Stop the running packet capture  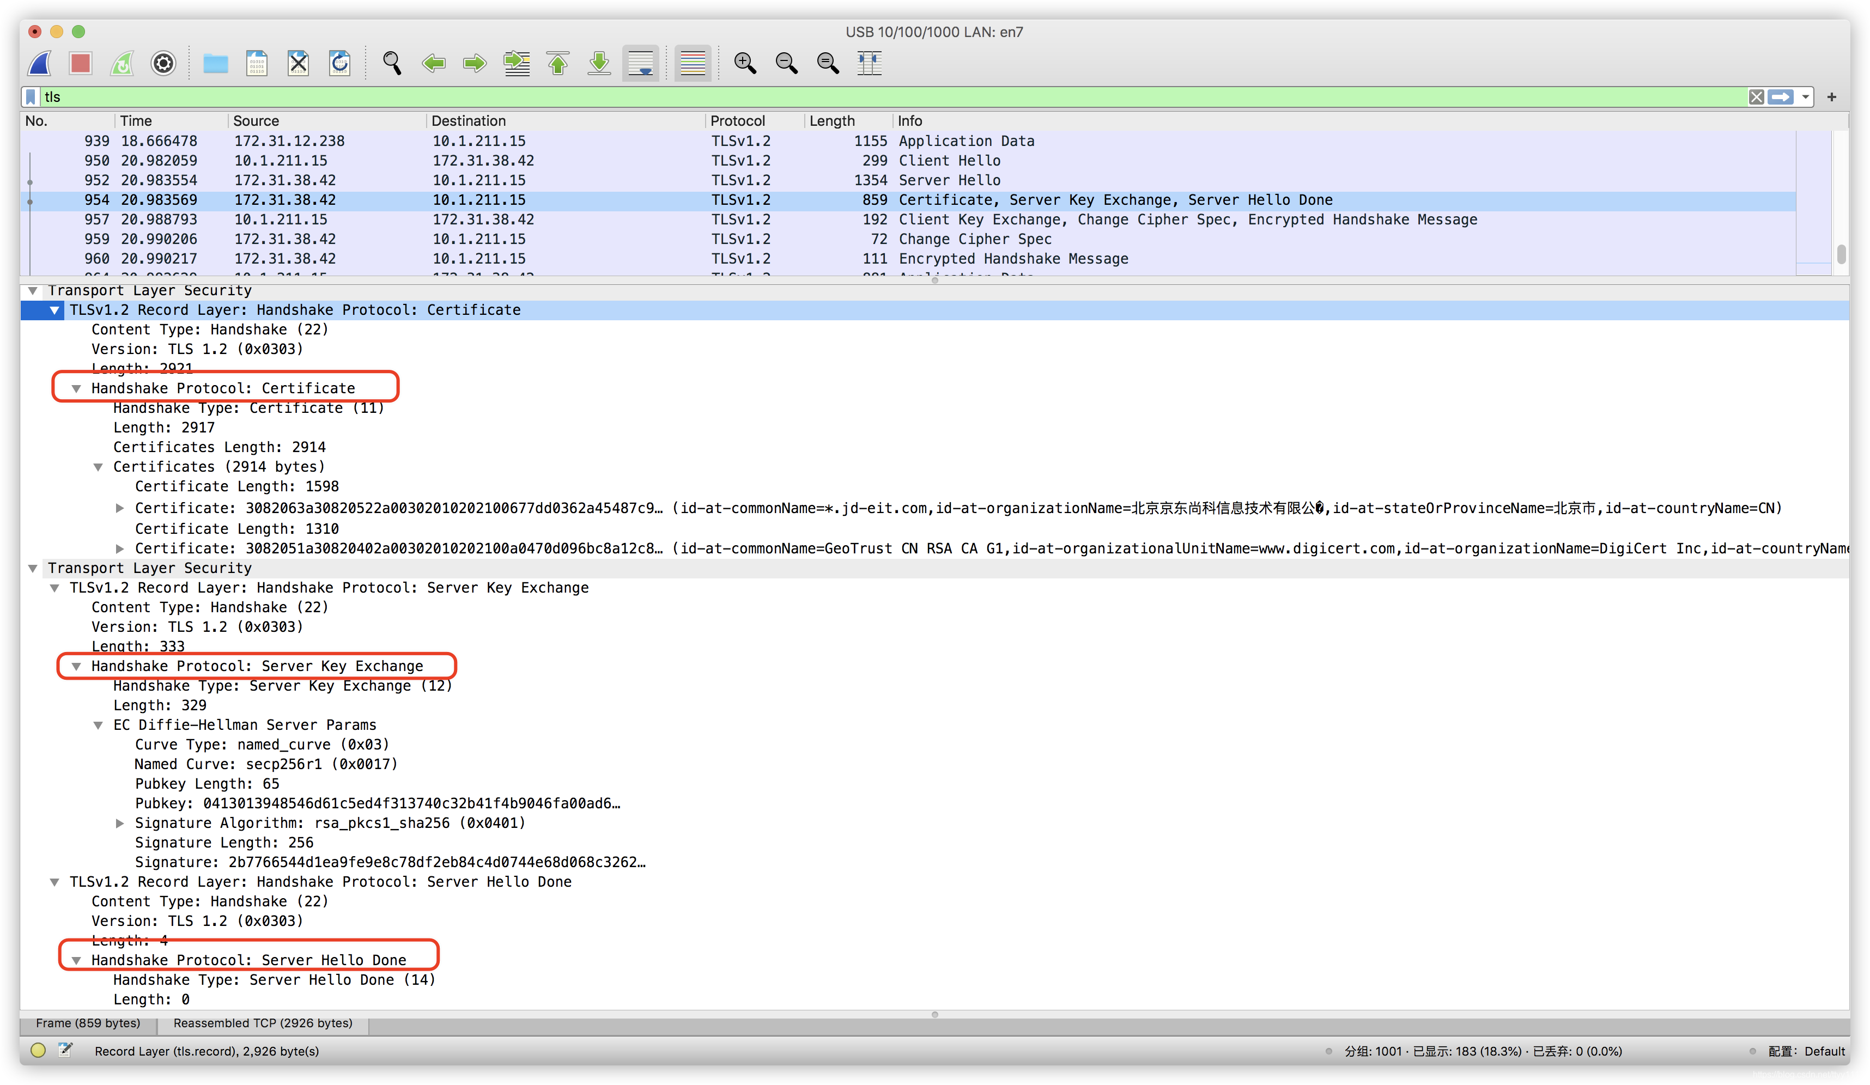click(x=80, y=63)
